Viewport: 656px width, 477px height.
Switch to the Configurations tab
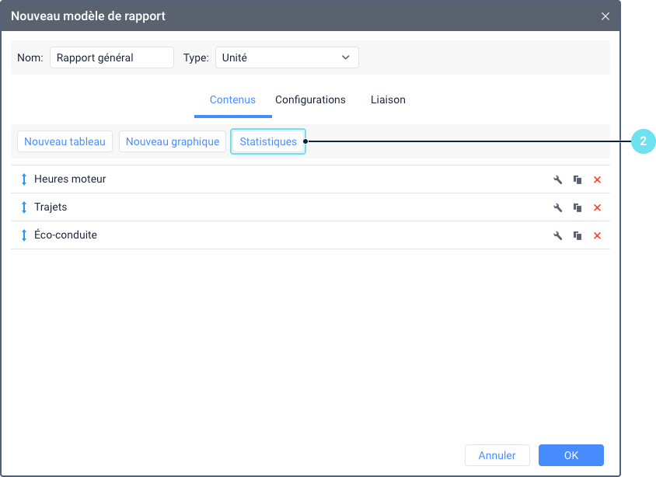click(x=310, y=100)
